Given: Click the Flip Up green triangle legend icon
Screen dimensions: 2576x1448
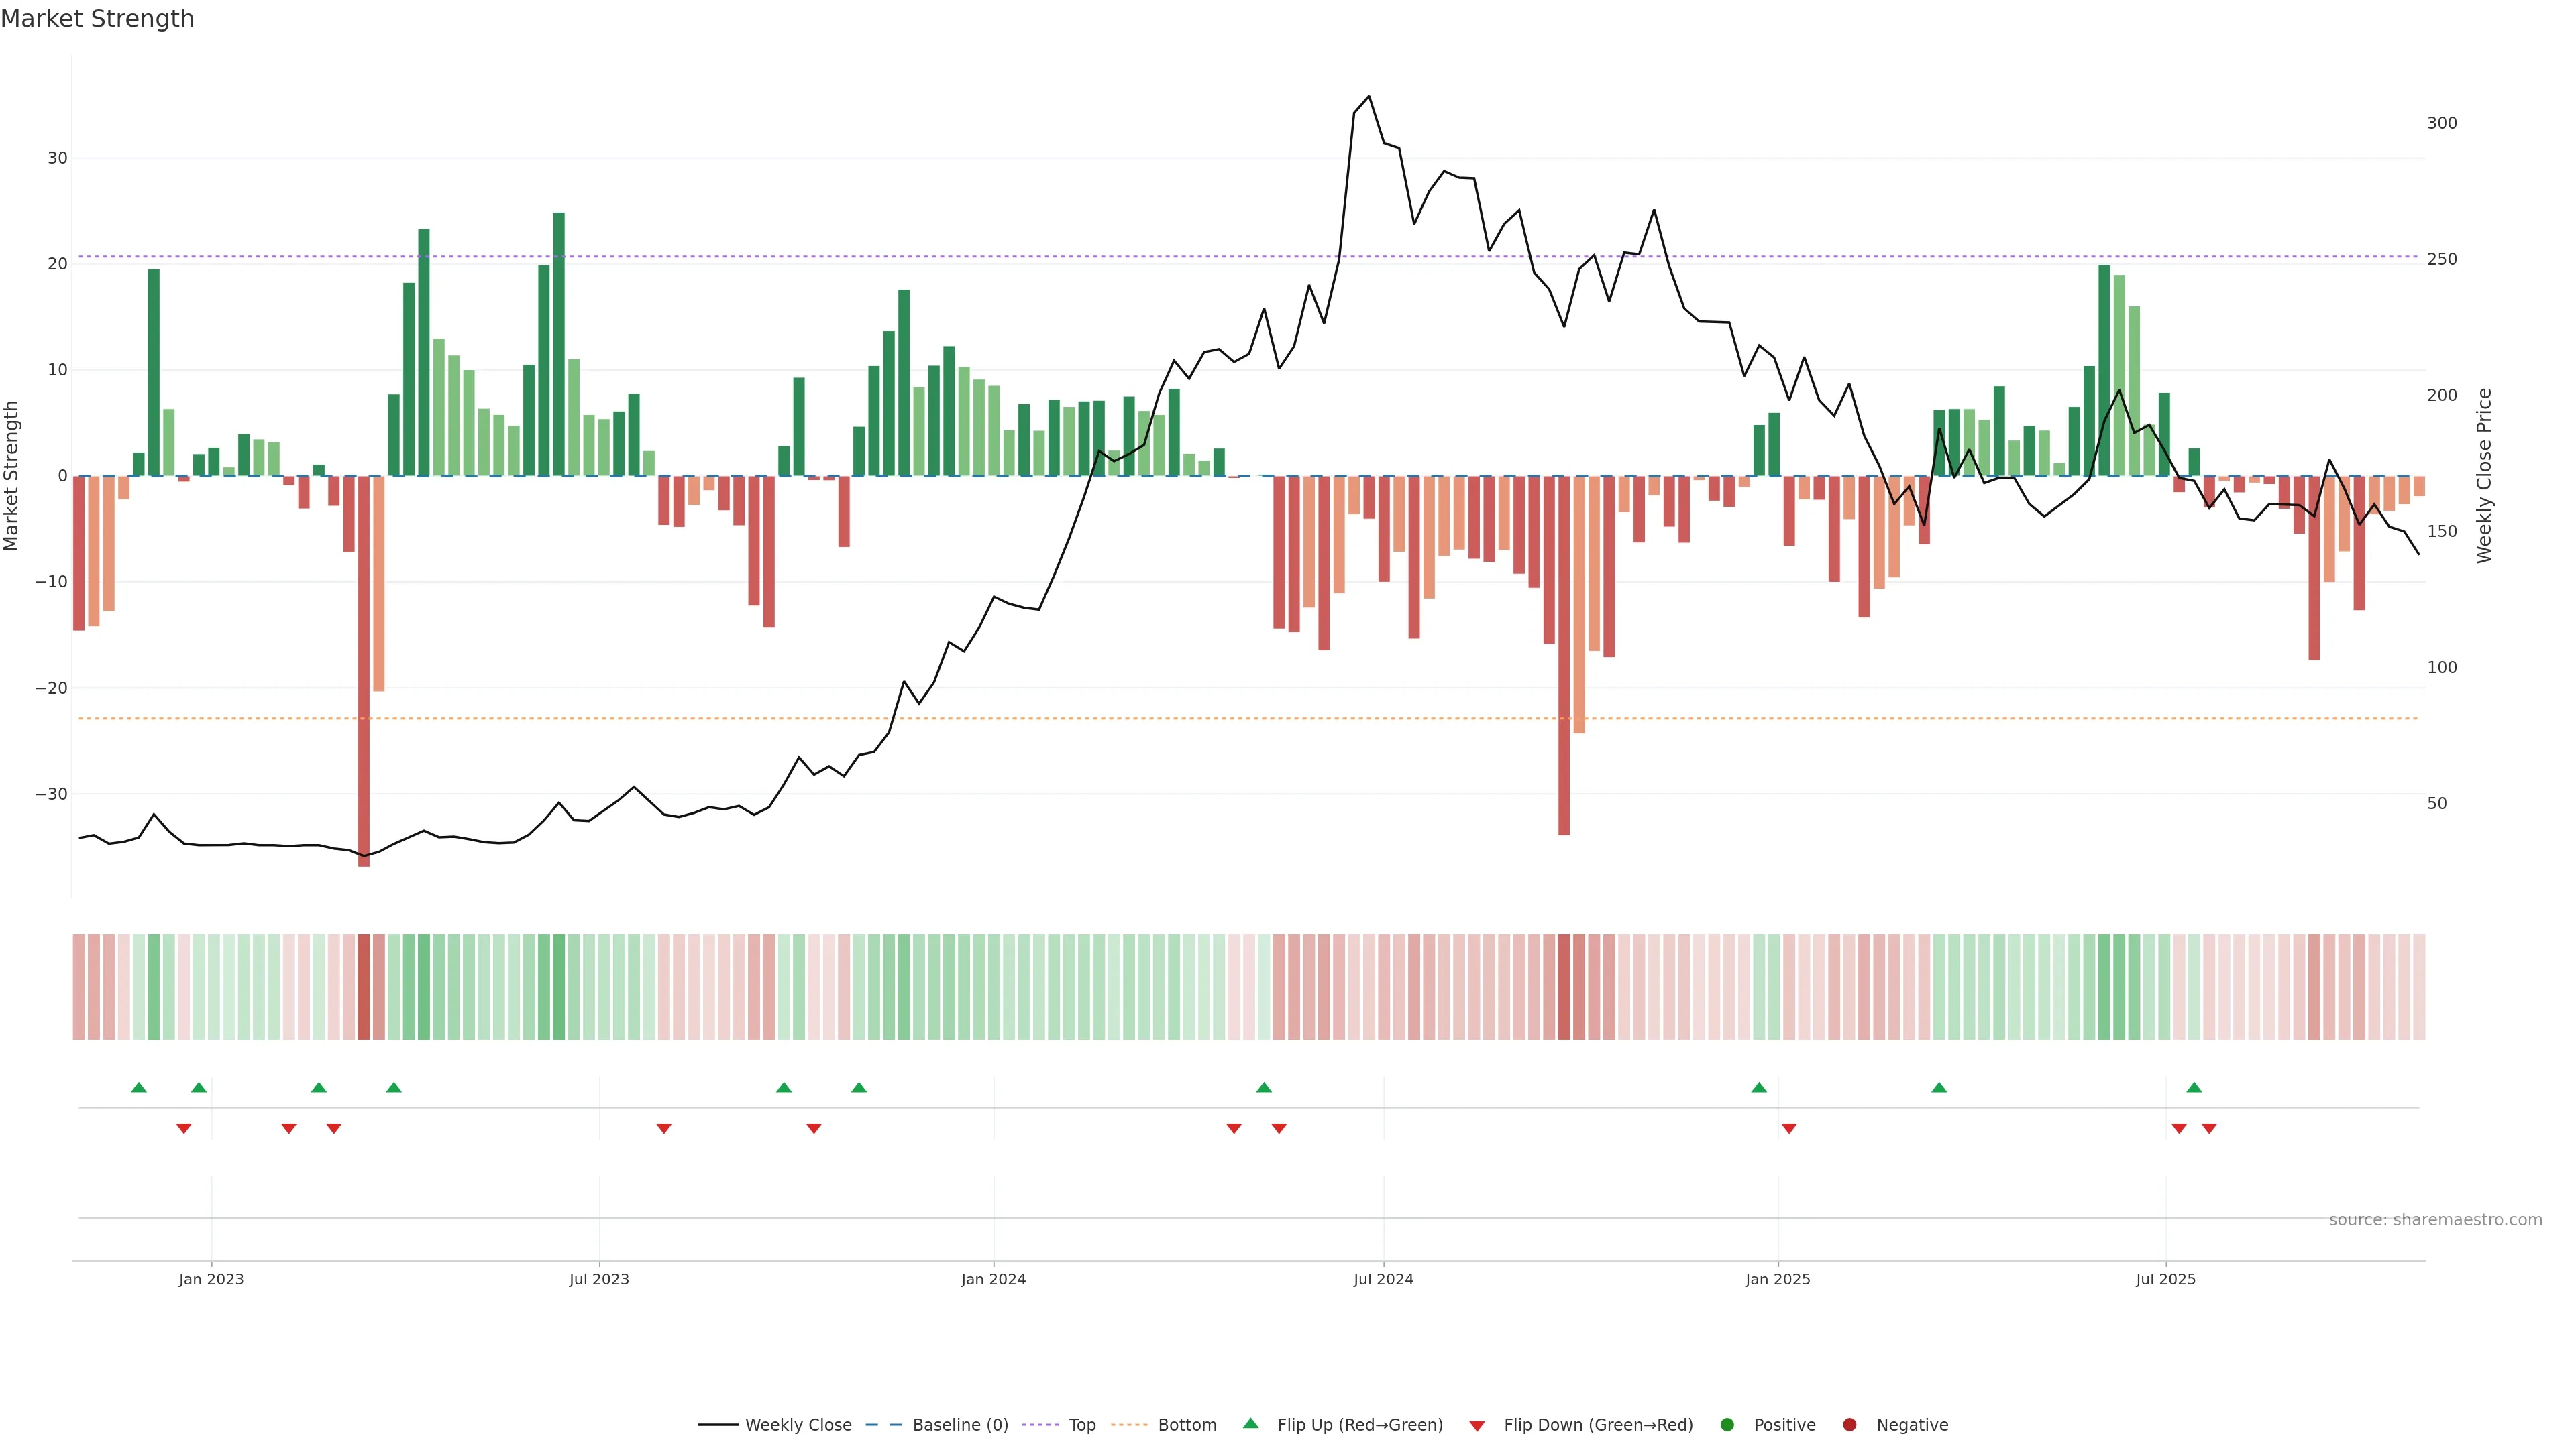Looking at the screenshot, I should pos(1250,1424).
